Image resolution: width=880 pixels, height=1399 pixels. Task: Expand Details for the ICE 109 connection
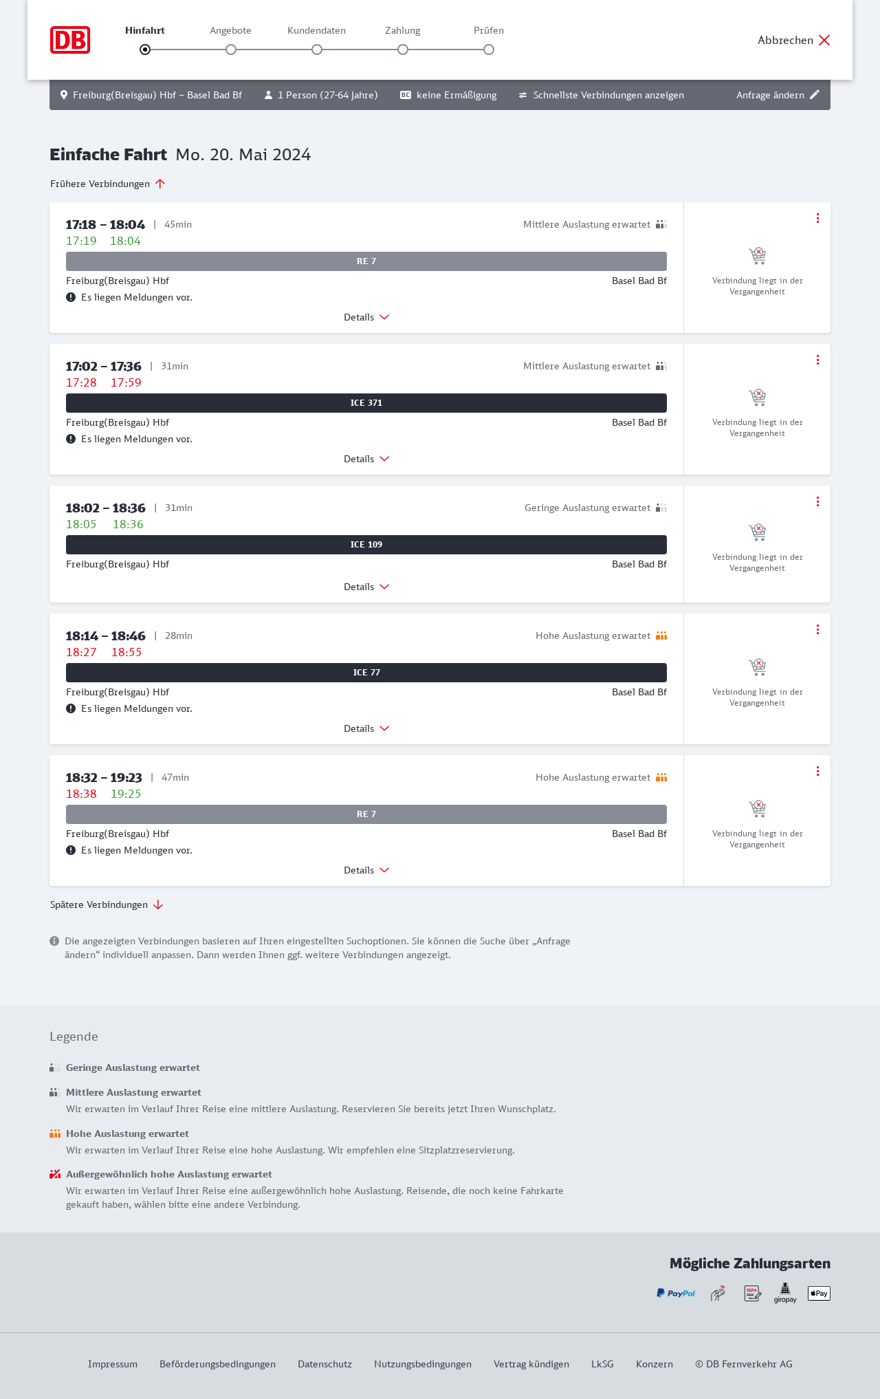[x=366, y=587]
